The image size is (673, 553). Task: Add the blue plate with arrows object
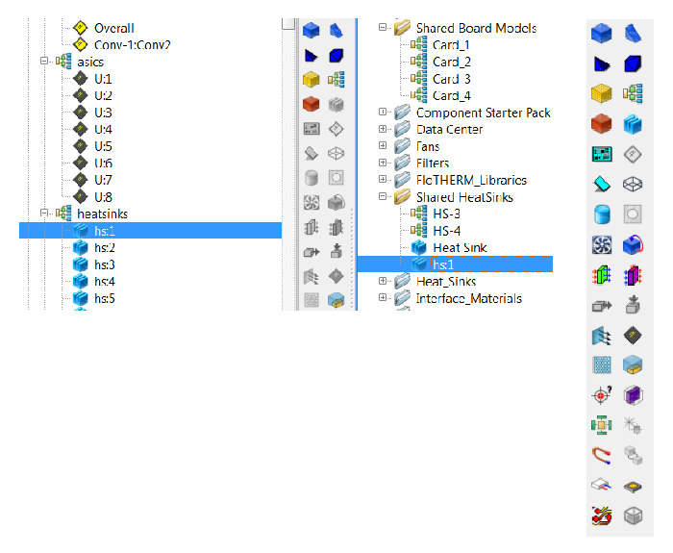coord(601,336)
